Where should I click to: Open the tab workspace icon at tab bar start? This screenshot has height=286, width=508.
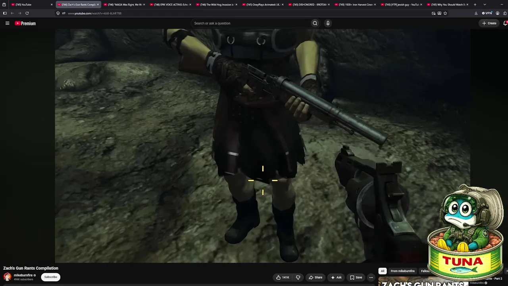[4, 5]
